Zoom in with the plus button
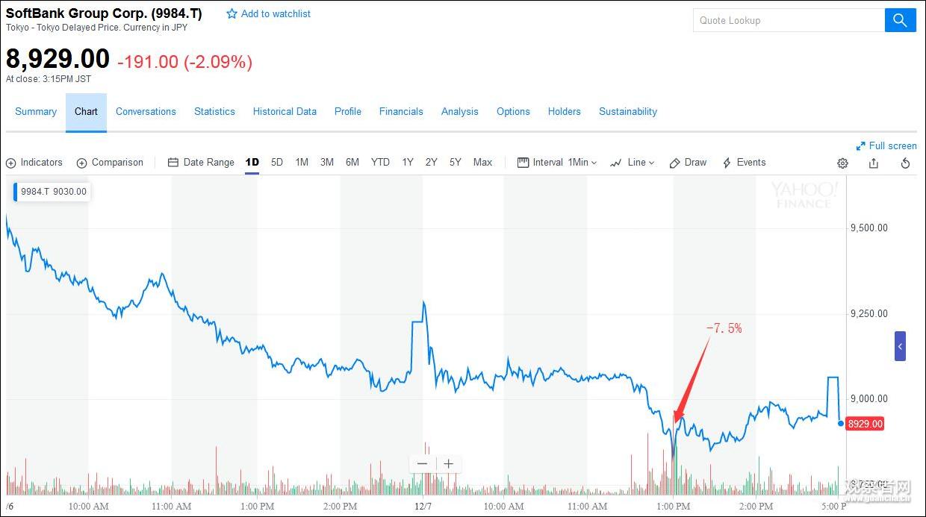Viewport: 926px width, 517px height. coord(448,464)
